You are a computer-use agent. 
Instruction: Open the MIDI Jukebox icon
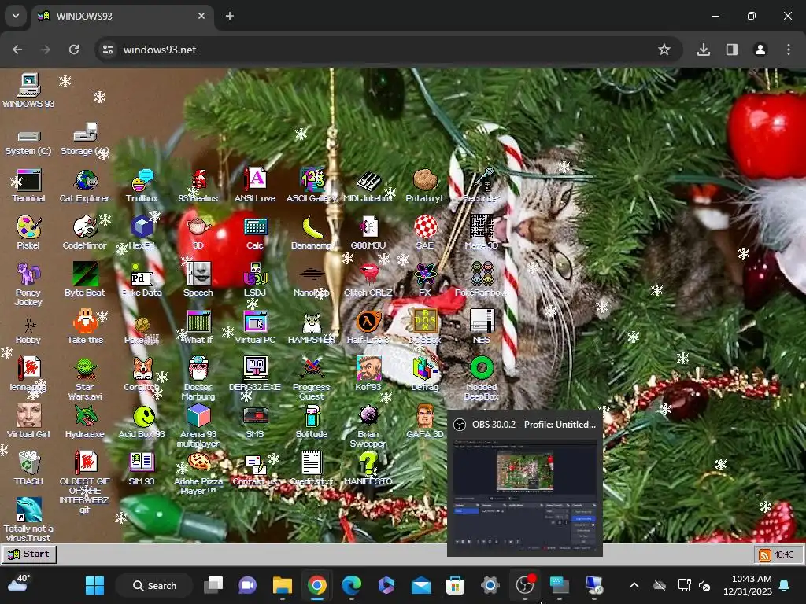[368, 181]
